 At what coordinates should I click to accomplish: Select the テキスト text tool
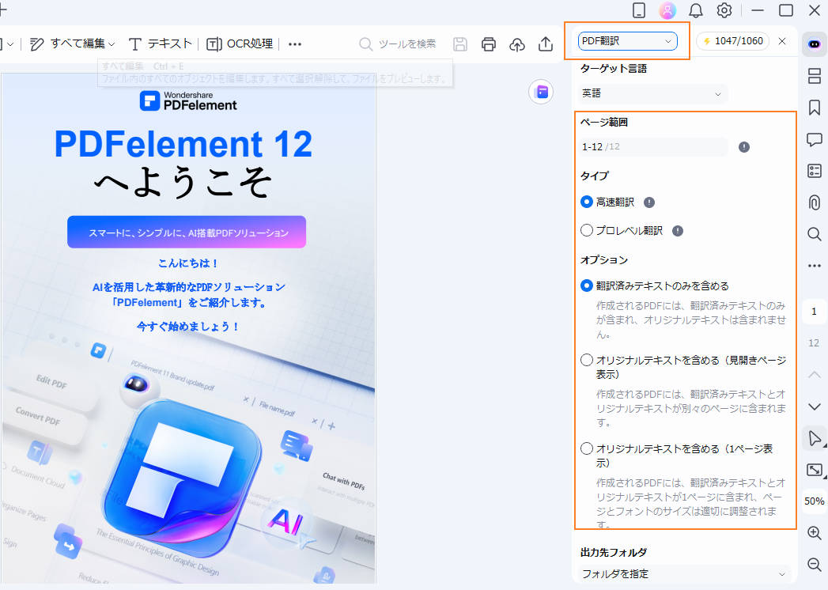click(x=166, y=43)
